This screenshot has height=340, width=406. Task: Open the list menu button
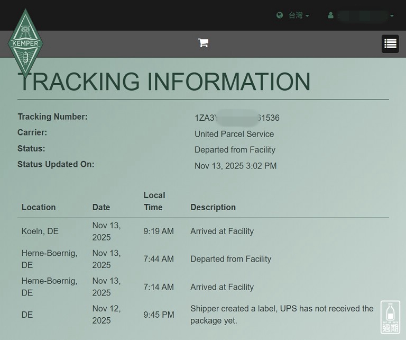(x=390, y=44)
